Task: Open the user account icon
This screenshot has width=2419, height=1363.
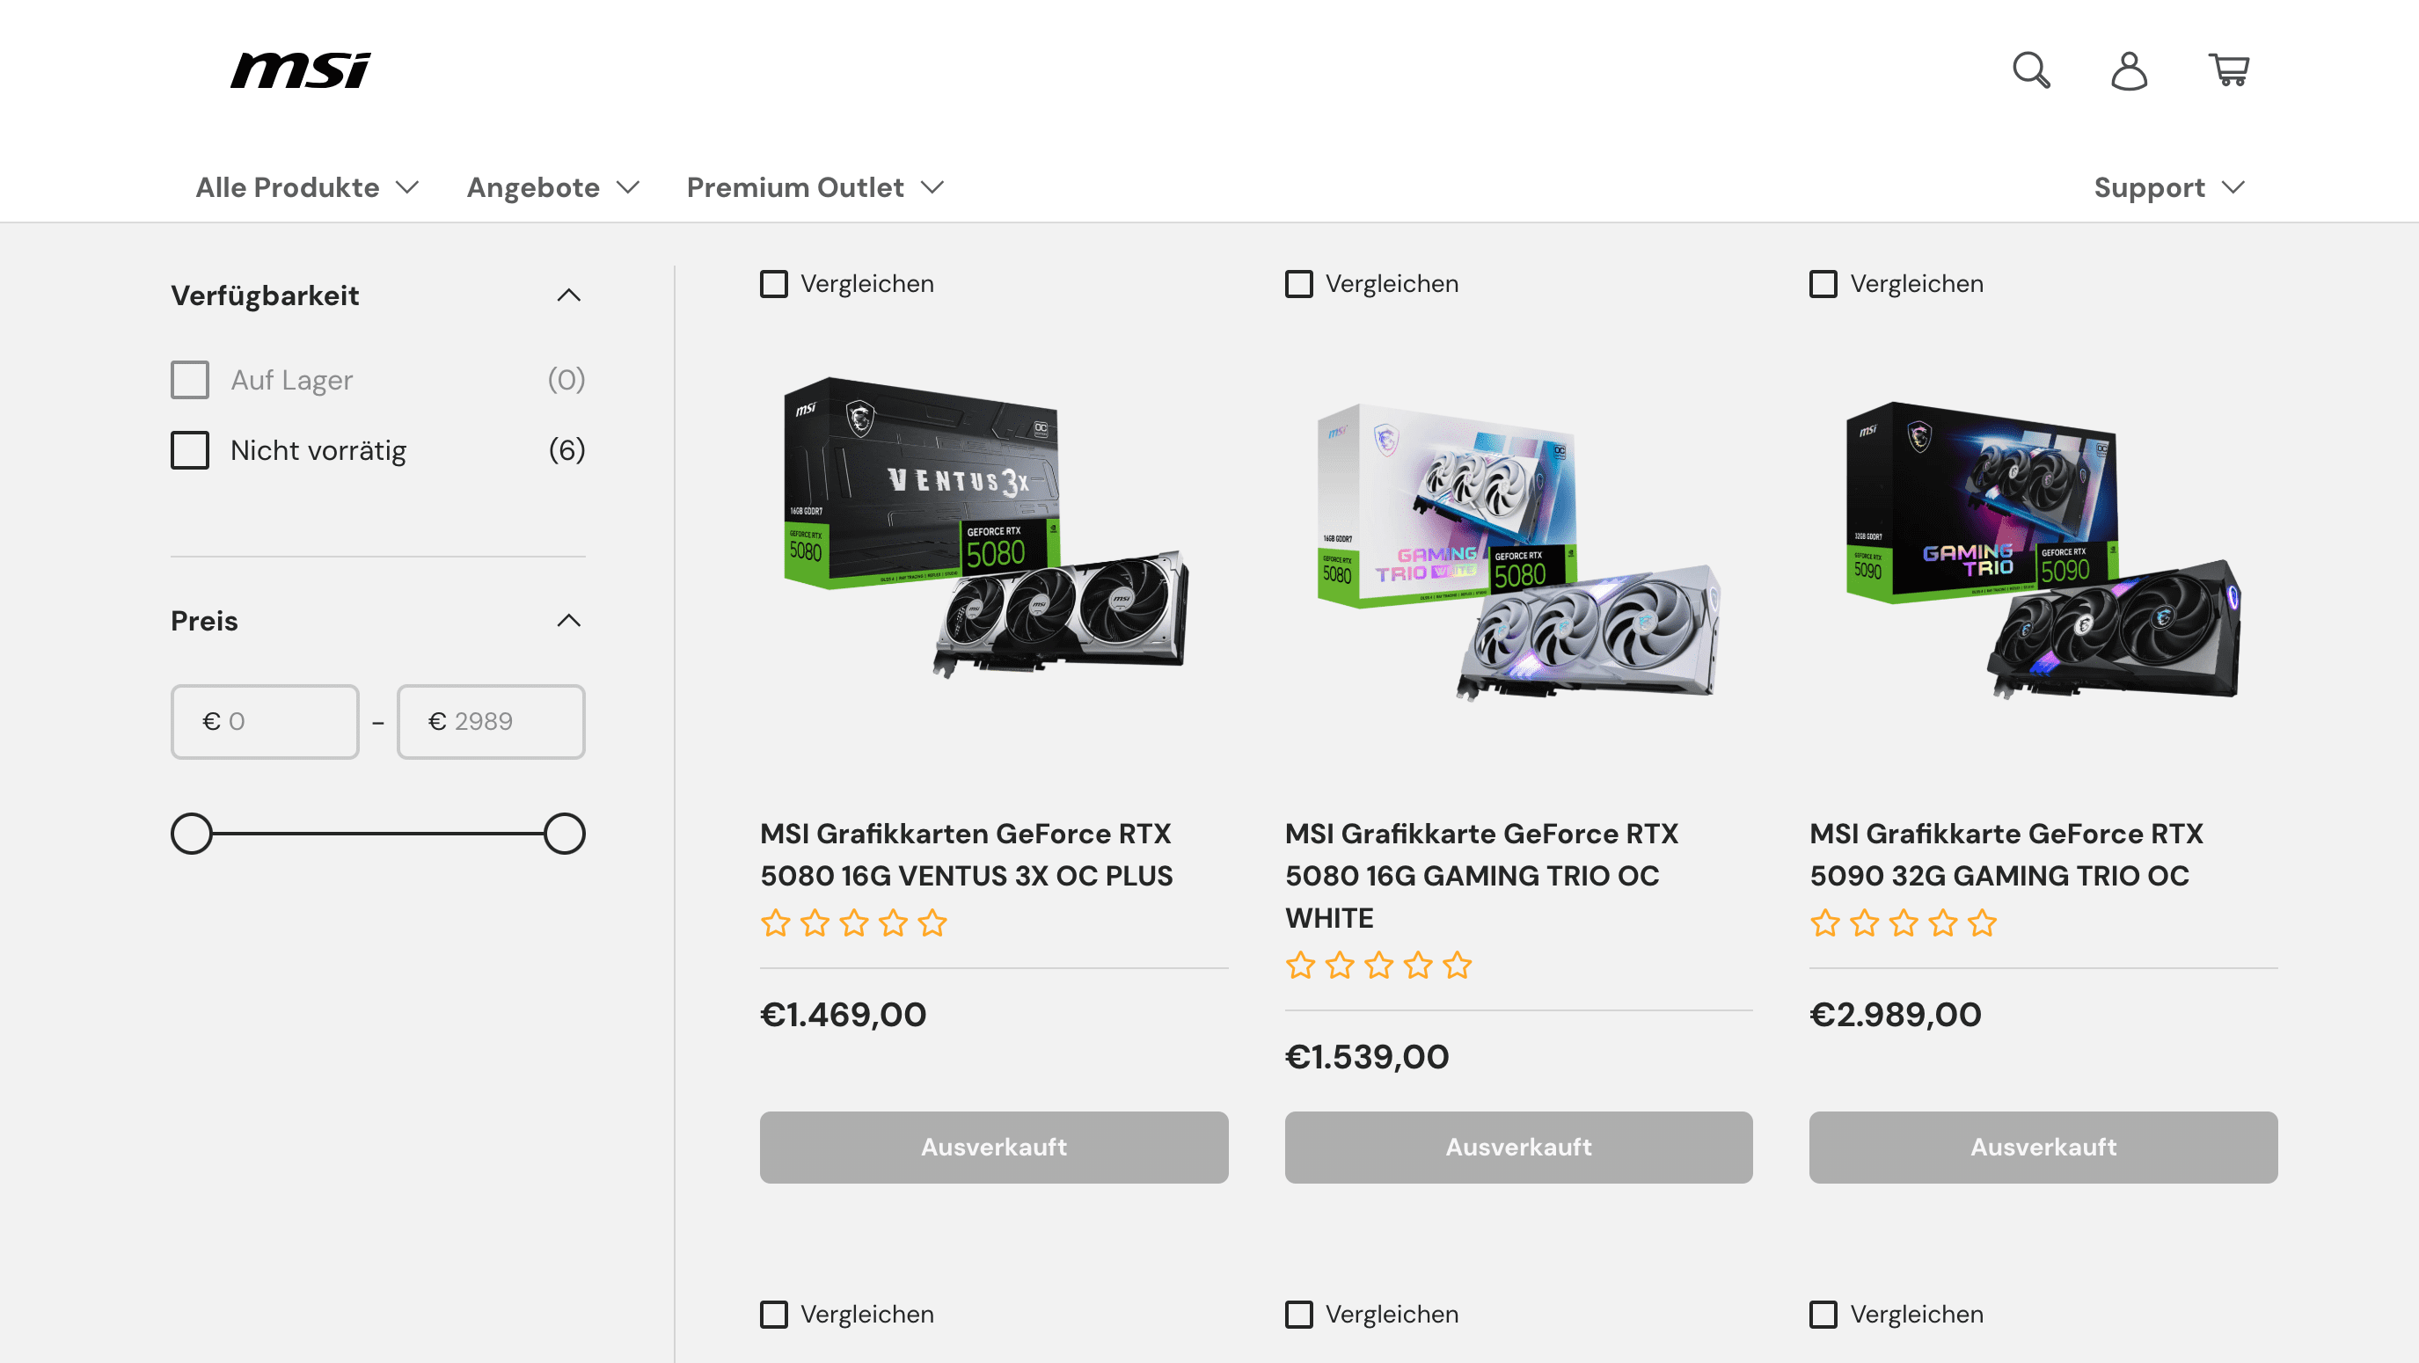Action: 2129,70
